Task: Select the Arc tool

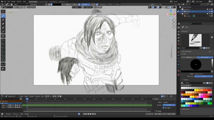Action: [x=3, y=48]
